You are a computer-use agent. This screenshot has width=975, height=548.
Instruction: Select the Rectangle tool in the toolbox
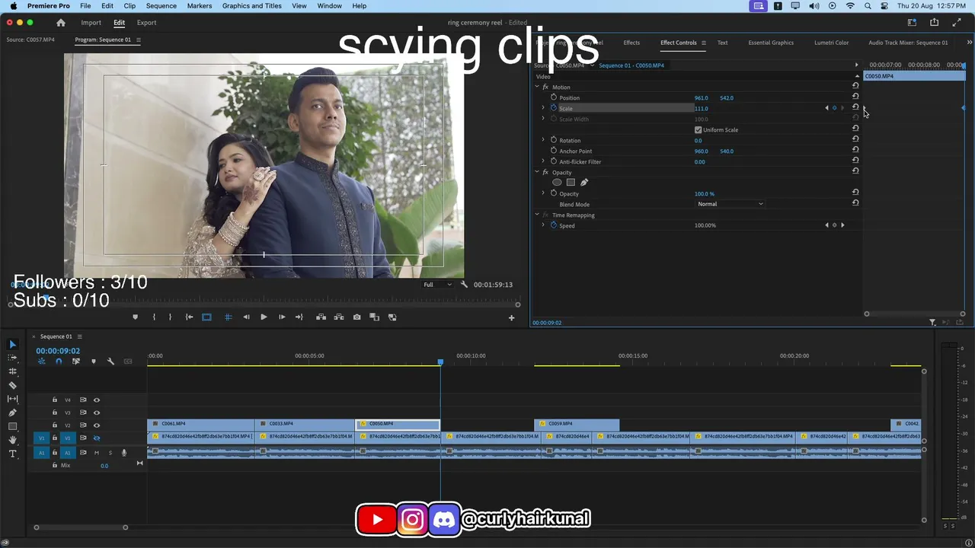[12, 426]
